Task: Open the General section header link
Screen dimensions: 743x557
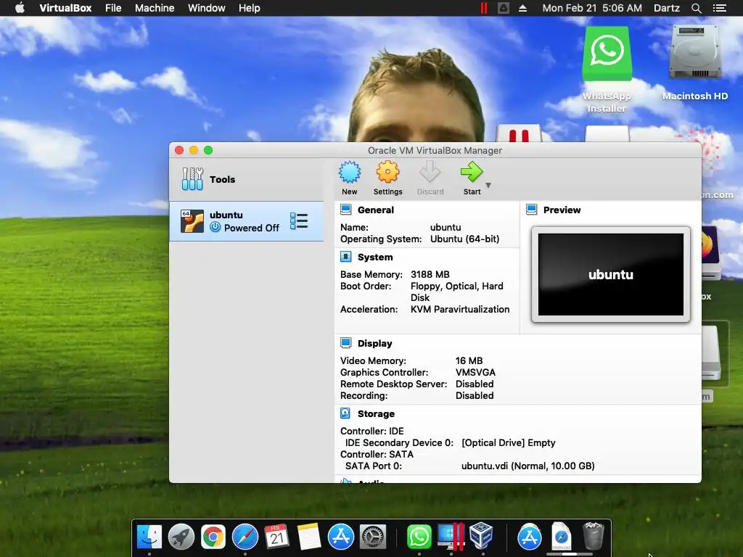Action: [x=376, y=210]
